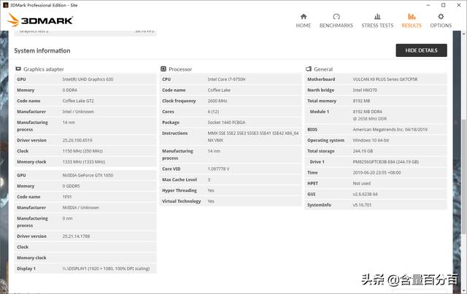Select the VULCAN X9 PLUS motherboard value

[x=385, y=80]
